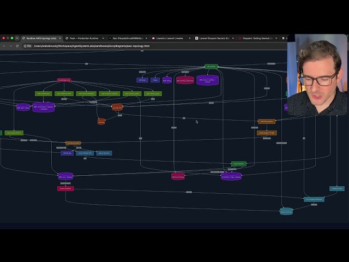Select the loop: platform_capacity green node
349x262 pixels.
click(x=109, y=93)
